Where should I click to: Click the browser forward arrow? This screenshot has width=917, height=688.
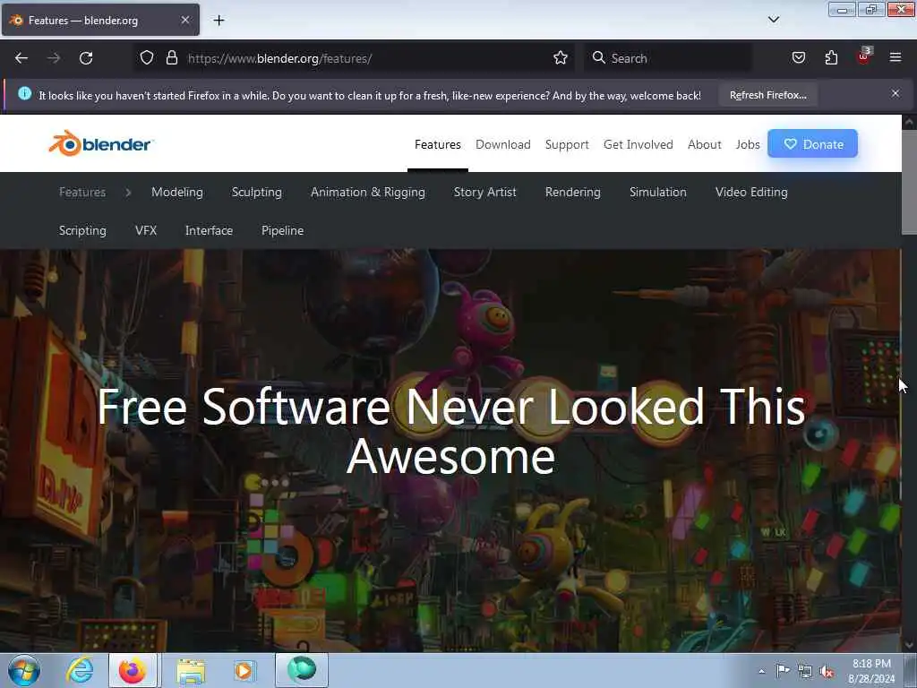click(54, 58)
